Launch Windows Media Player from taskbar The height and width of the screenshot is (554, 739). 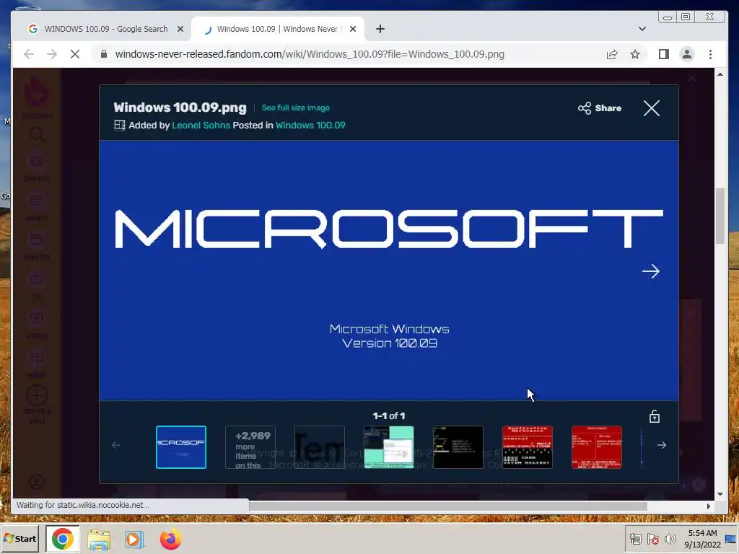(x=134, y=540)
